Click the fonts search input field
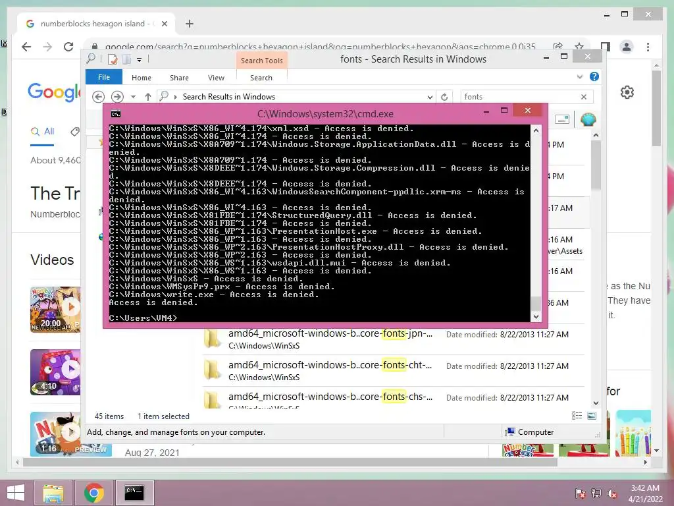674x506 pixels. pos(519,97)
